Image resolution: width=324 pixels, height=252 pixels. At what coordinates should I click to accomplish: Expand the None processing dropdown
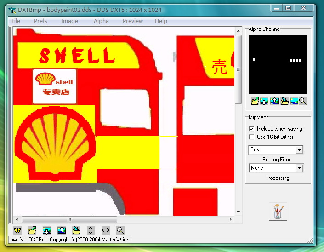[299, 168]
